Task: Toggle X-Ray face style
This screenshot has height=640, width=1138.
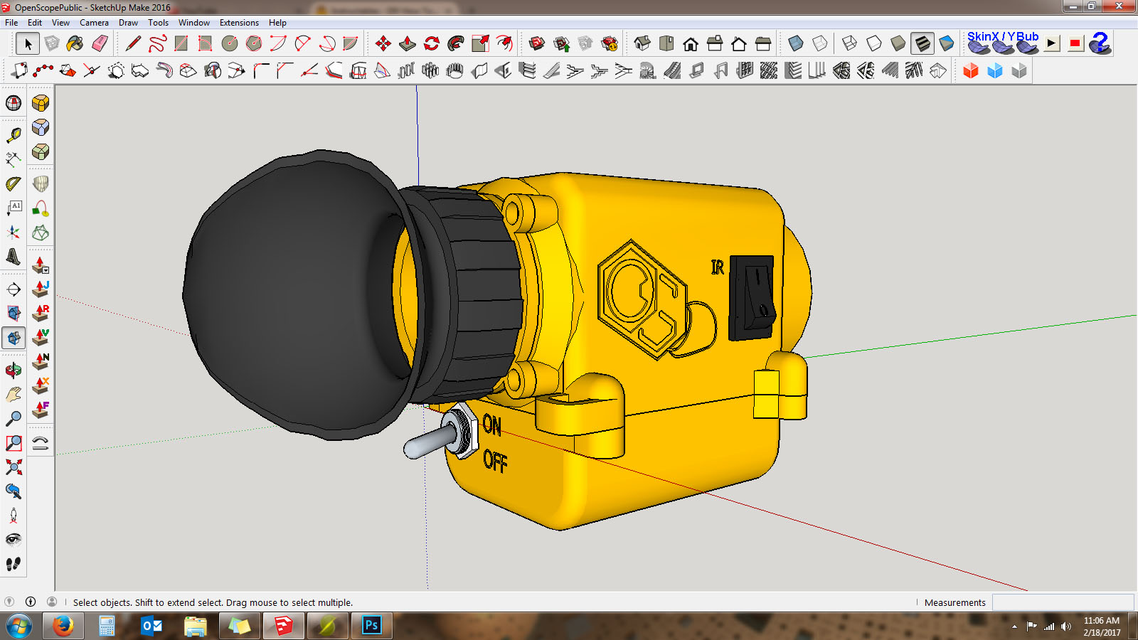Action: 796,44
